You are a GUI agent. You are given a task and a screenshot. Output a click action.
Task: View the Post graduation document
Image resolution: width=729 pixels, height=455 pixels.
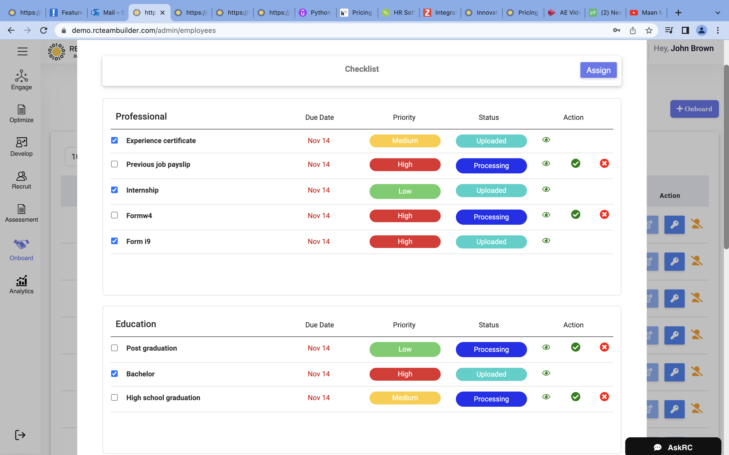(x=546, y=347)
